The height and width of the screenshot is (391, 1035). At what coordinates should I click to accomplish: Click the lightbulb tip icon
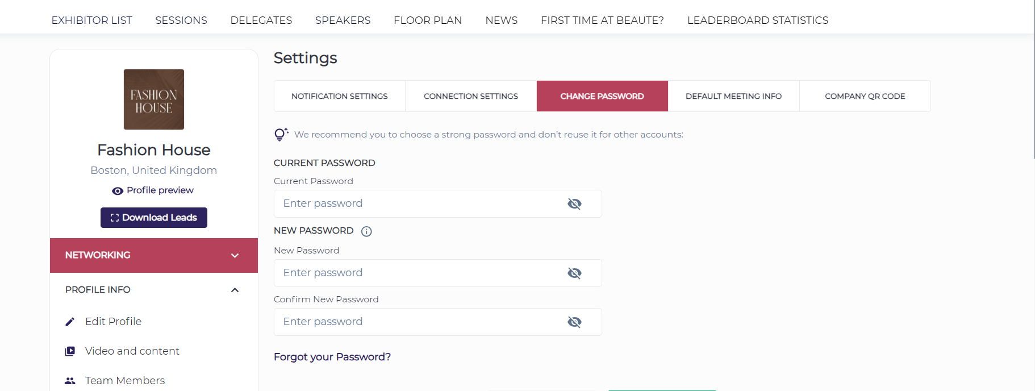pos(281,135)
